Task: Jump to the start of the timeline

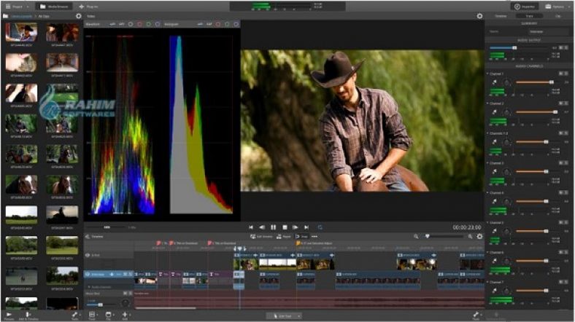Action: point(251,227)
